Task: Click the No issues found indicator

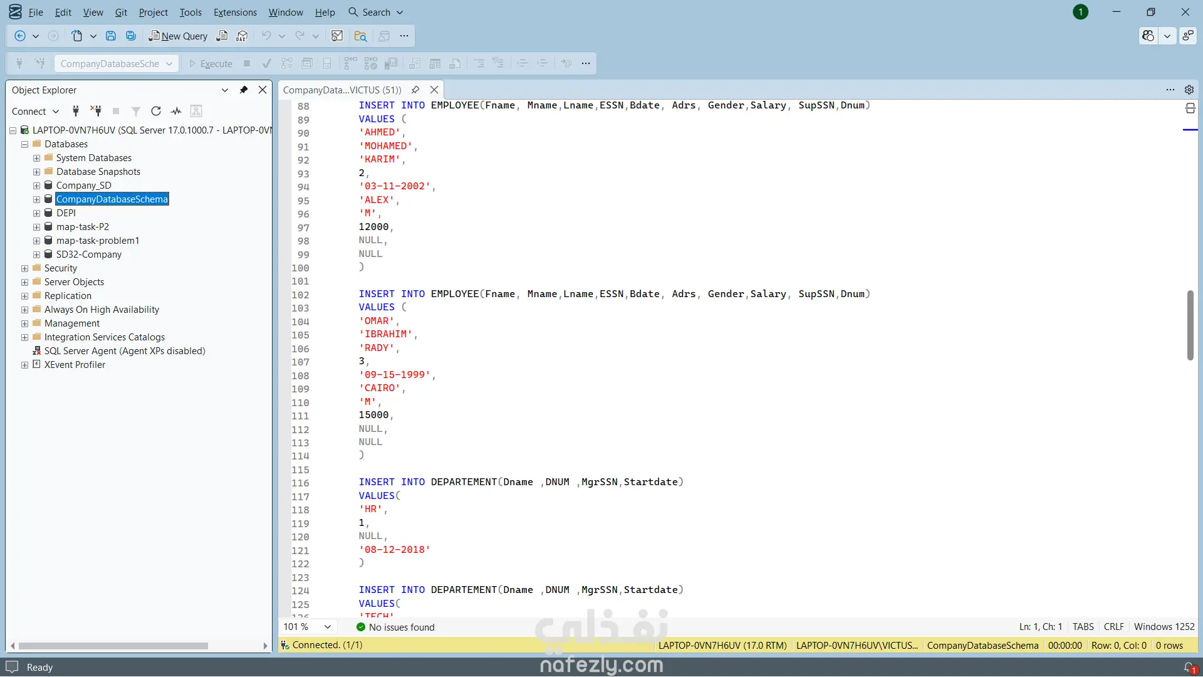Action: point(395,627)
